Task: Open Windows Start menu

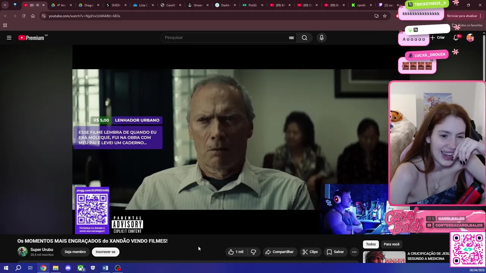Action: pos(6,268)
